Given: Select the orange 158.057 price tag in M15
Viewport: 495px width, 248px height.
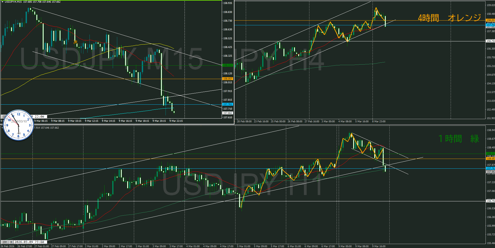Looking at the screenshot, I should pos(227,79).
